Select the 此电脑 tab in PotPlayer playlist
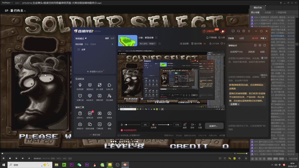Image resolution: width=299 pixels, height=168 pixels. click(268, 12)
